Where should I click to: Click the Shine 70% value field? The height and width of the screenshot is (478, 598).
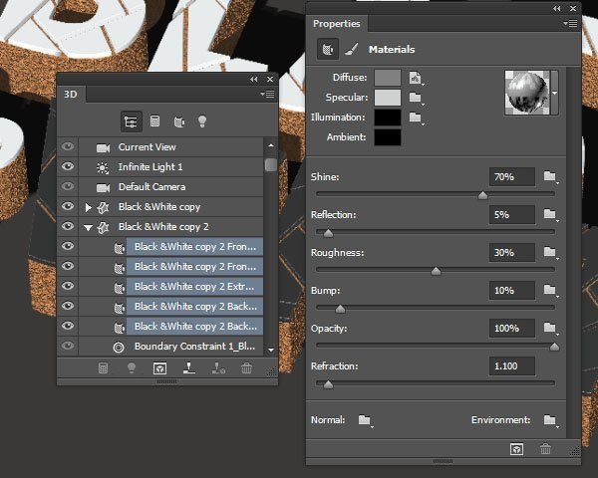[x=512, y=177]
